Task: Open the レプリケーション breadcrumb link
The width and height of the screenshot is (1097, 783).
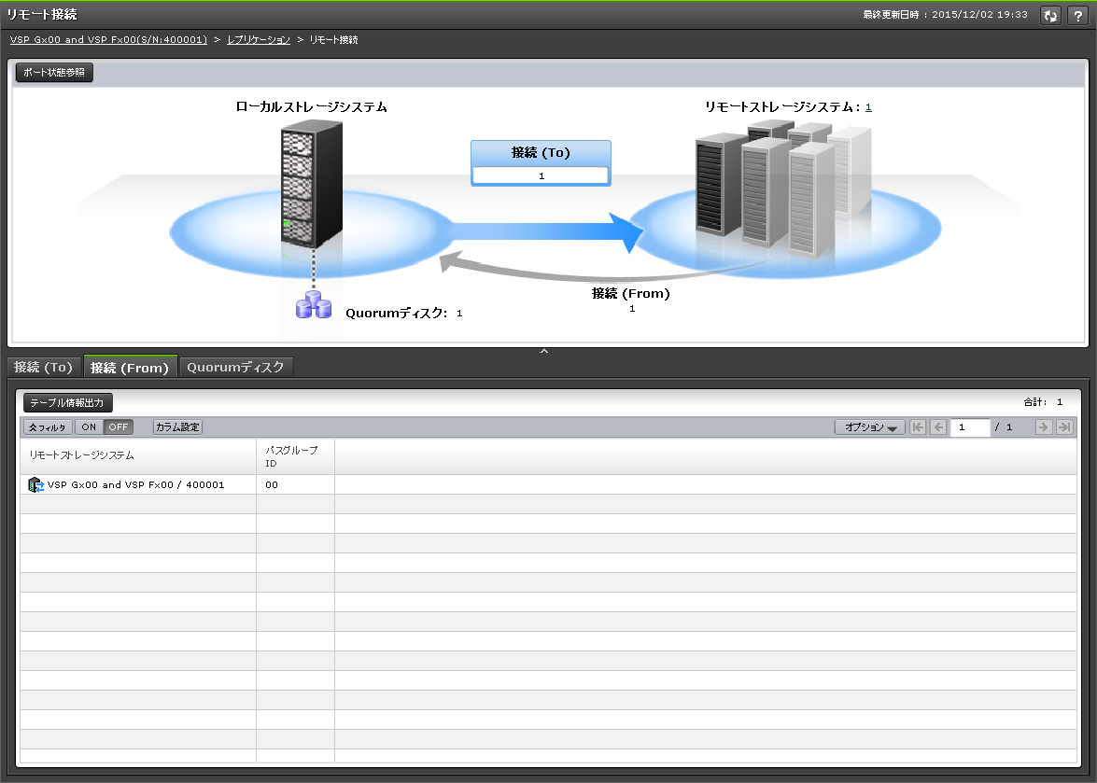Action: 259,40
